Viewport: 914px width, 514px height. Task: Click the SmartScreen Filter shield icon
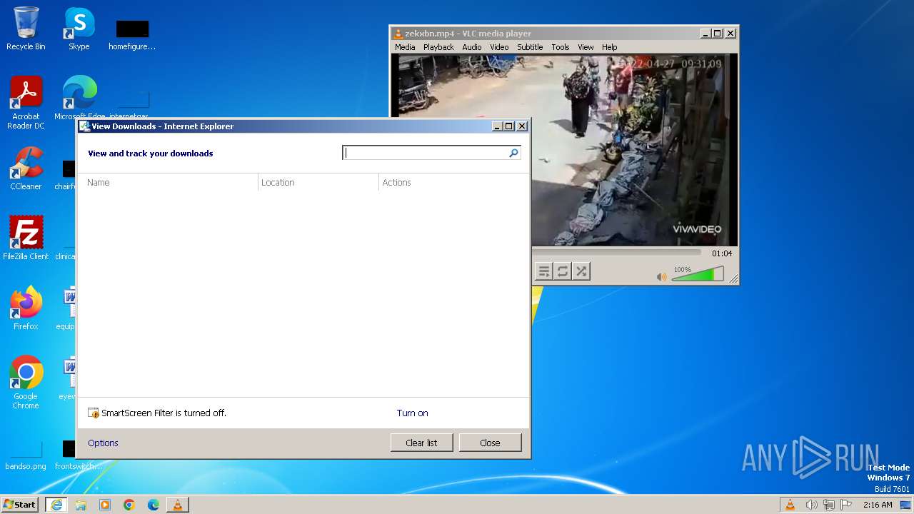(x=94, y=413)
